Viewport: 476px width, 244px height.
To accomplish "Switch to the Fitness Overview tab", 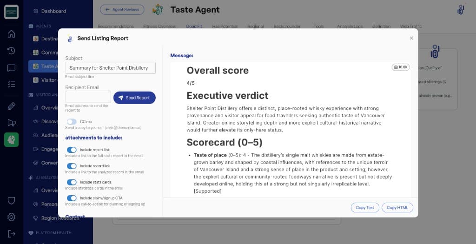I will pyautogui.click(x=159, y=26).
